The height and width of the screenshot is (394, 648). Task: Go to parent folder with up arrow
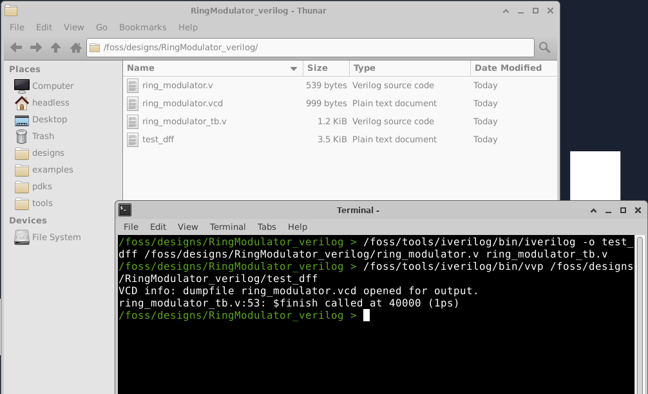(x=56, y=48)
